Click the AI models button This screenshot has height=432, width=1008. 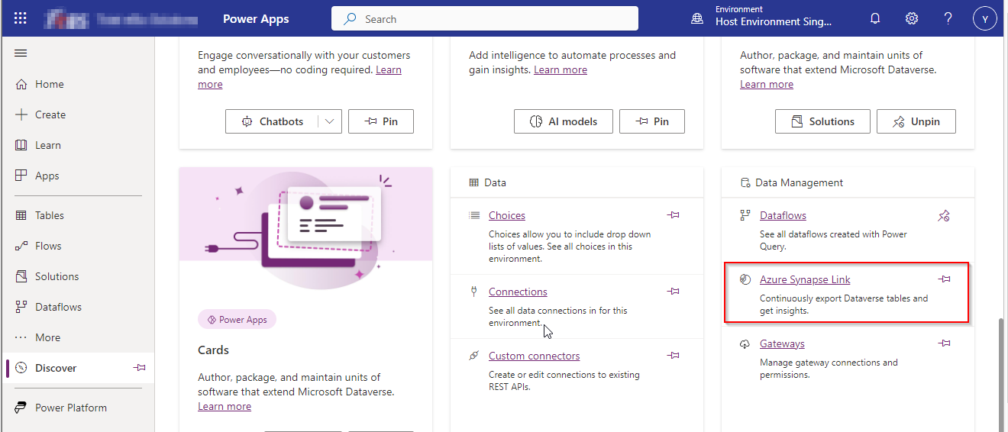[x=564, y=121]
